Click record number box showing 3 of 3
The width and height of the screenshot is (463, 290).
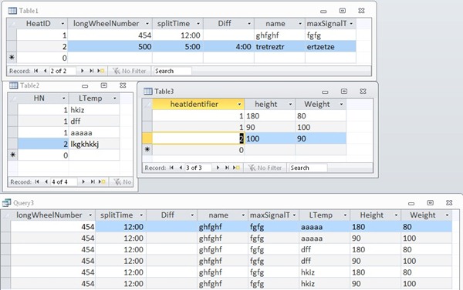(198, 168)
